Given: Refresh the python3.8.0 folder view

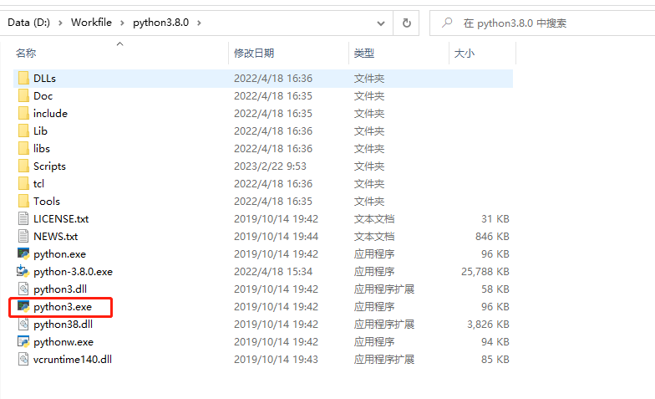Looking at the screenshot, I should click(406, 23).
